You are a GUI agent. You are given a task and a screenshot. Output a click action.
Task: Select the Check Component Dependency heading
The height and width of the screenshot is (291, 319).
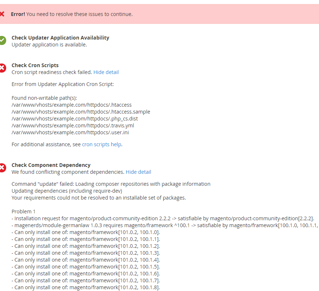point(51,165)
